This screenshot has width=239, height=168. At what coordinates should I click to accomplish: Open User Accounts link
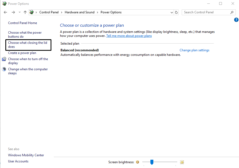[x=18, y=161]
